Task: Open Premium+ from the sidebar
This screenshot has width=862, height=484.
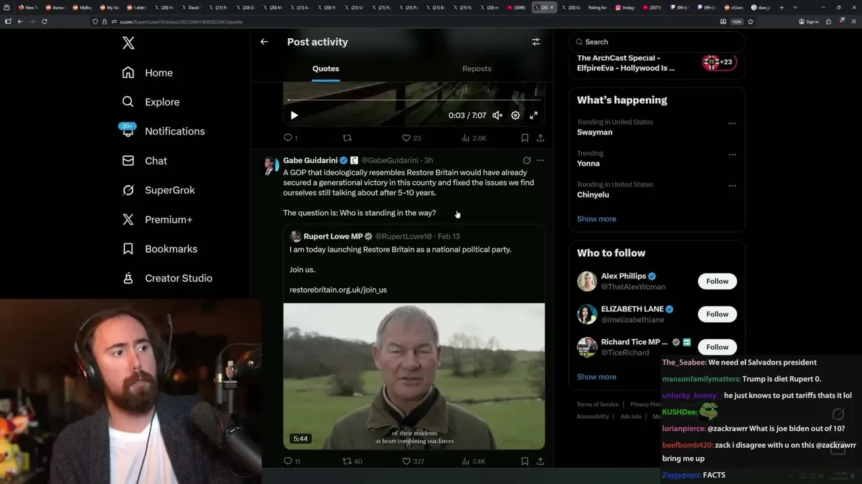Action: point(157,220)
